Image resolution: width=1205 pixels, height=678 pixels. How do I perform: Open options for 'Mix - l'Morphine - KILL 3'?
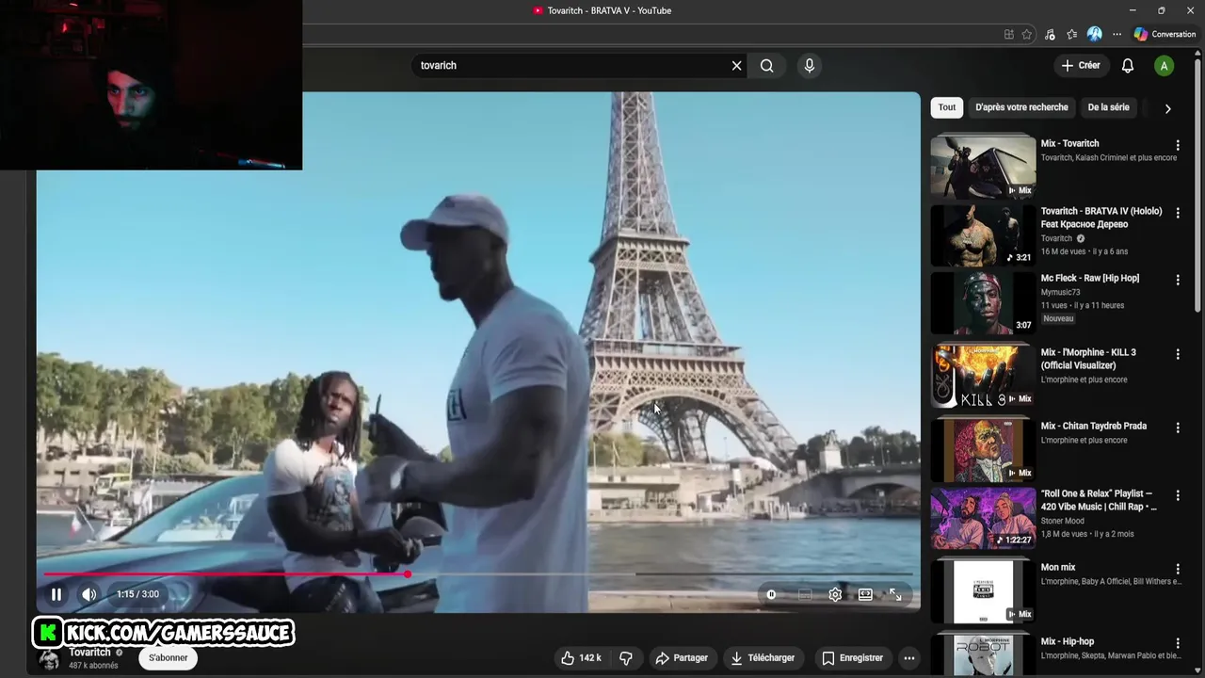tap(1178, 354)
